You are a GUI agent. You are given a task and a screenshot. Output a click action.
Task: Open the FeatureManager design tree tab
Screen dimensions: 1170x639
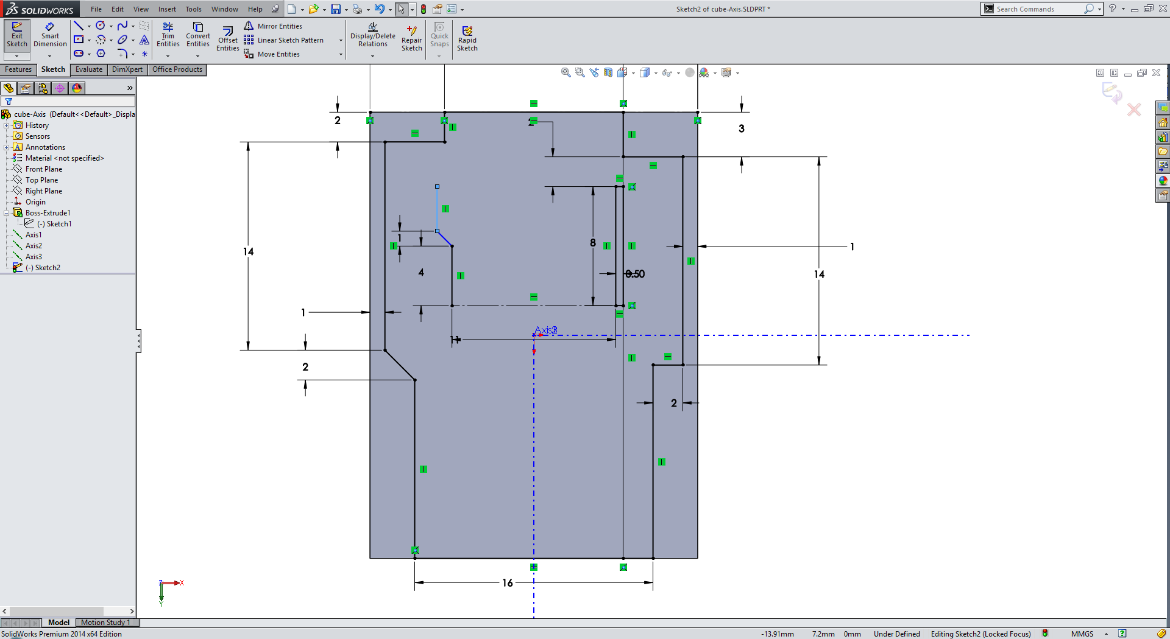point(9,88)
